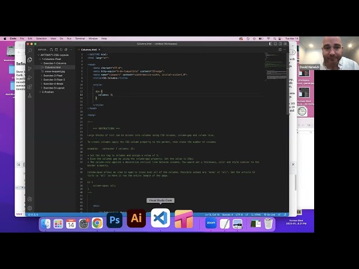Change indentation via Spaces: 4
Viewport: 359px width, 269px height.
click(x=228, y=215)
